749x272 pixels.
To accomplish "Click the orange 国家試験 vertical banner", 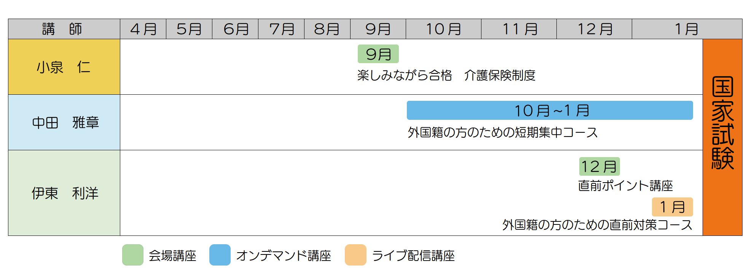I will point(722,137).
